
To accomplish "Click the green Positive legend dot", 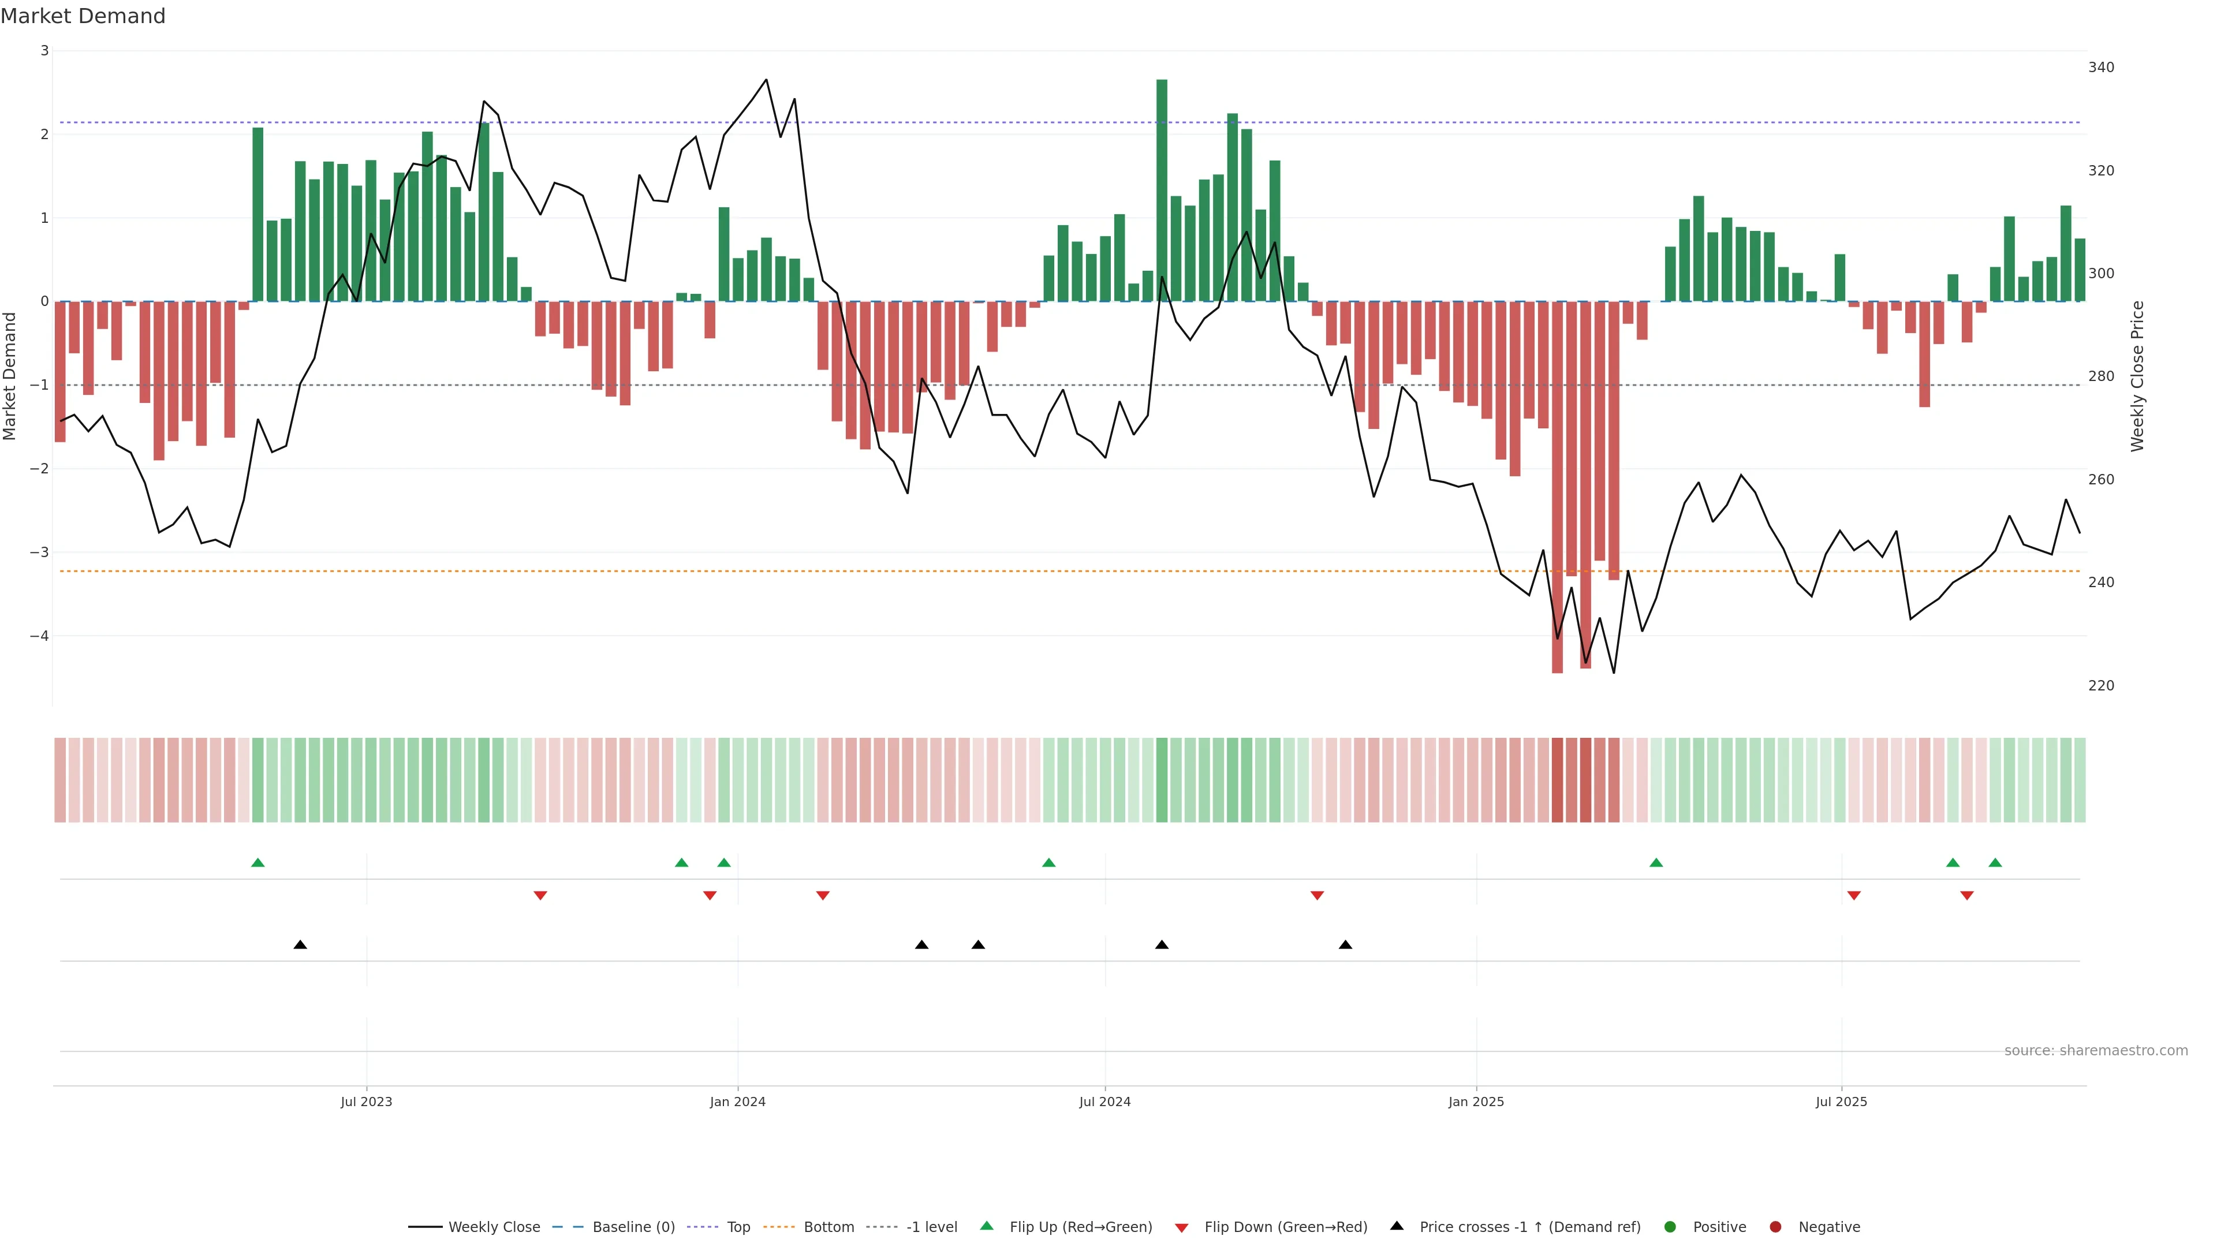I will pyautogui.click(x=1670, y=1227).
